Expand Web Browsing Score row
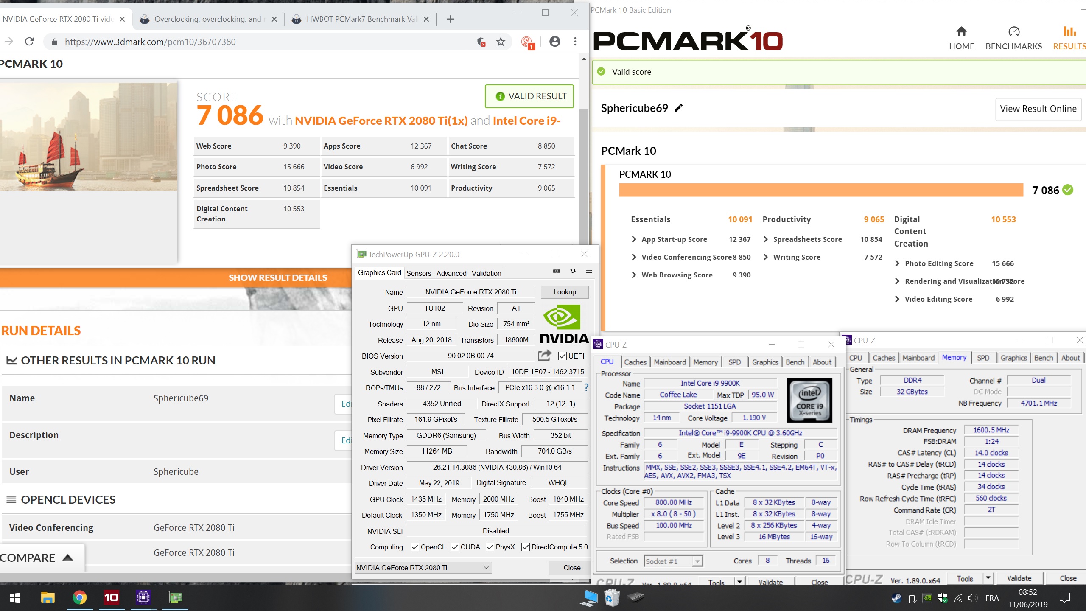This screenshot has height=611, width=1086. tap(634, 275)
